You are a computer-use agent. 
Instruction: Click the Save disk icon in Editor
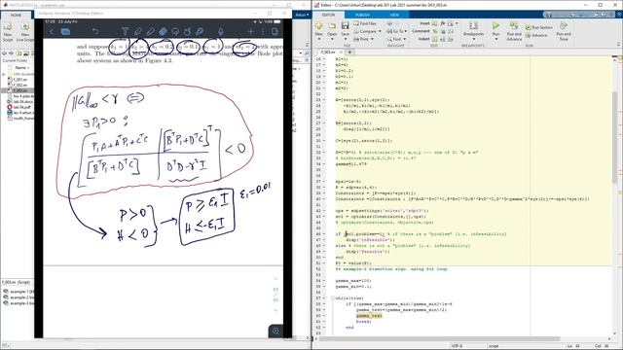(345, 26)
